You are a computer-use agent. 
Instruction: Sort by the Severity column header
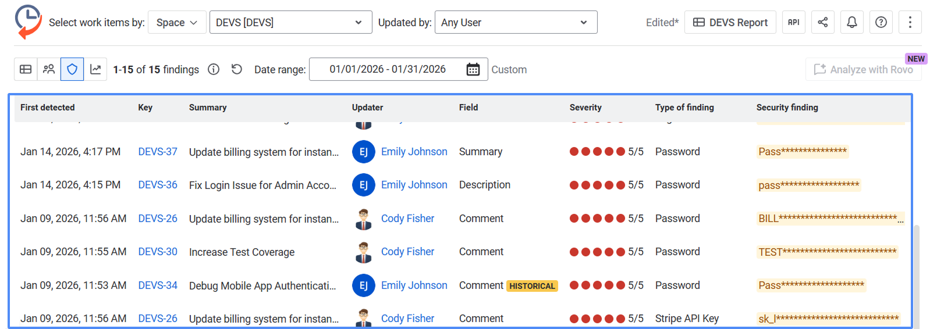pyautogui.click(x=585, y=108)
